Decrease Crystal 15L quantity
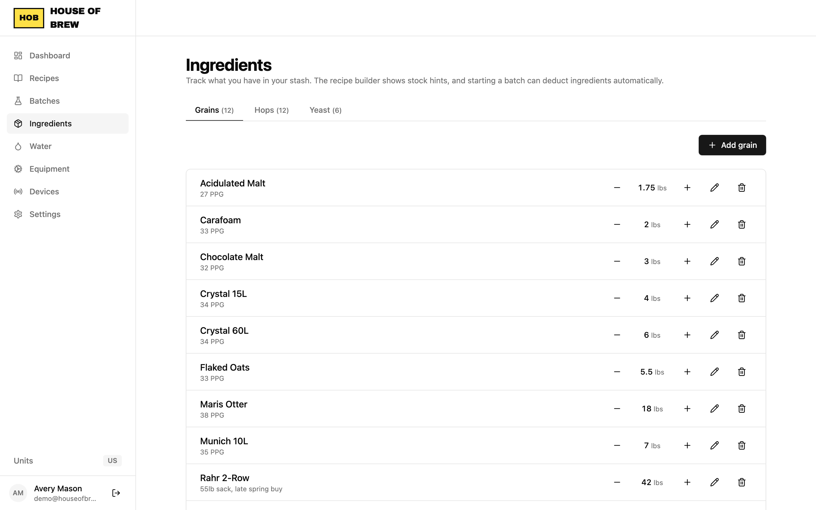The width and height of the screenshot is (816, 510). click(617, 298)
